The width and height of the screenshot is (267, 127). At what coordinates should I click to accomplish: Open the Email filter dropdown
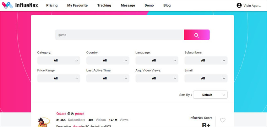click(206, 78)
